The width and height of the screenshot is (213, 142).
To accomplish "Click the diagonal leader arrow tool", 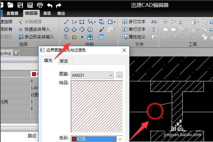I will pyautogui.click(x=102, y=30).
